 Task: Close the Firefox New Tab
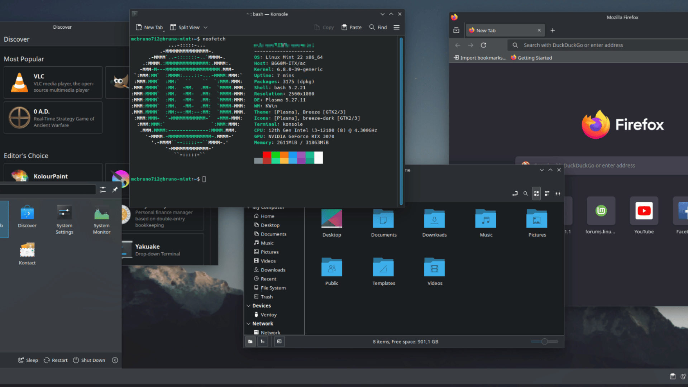pyautogui.click(x=539, y=30)
